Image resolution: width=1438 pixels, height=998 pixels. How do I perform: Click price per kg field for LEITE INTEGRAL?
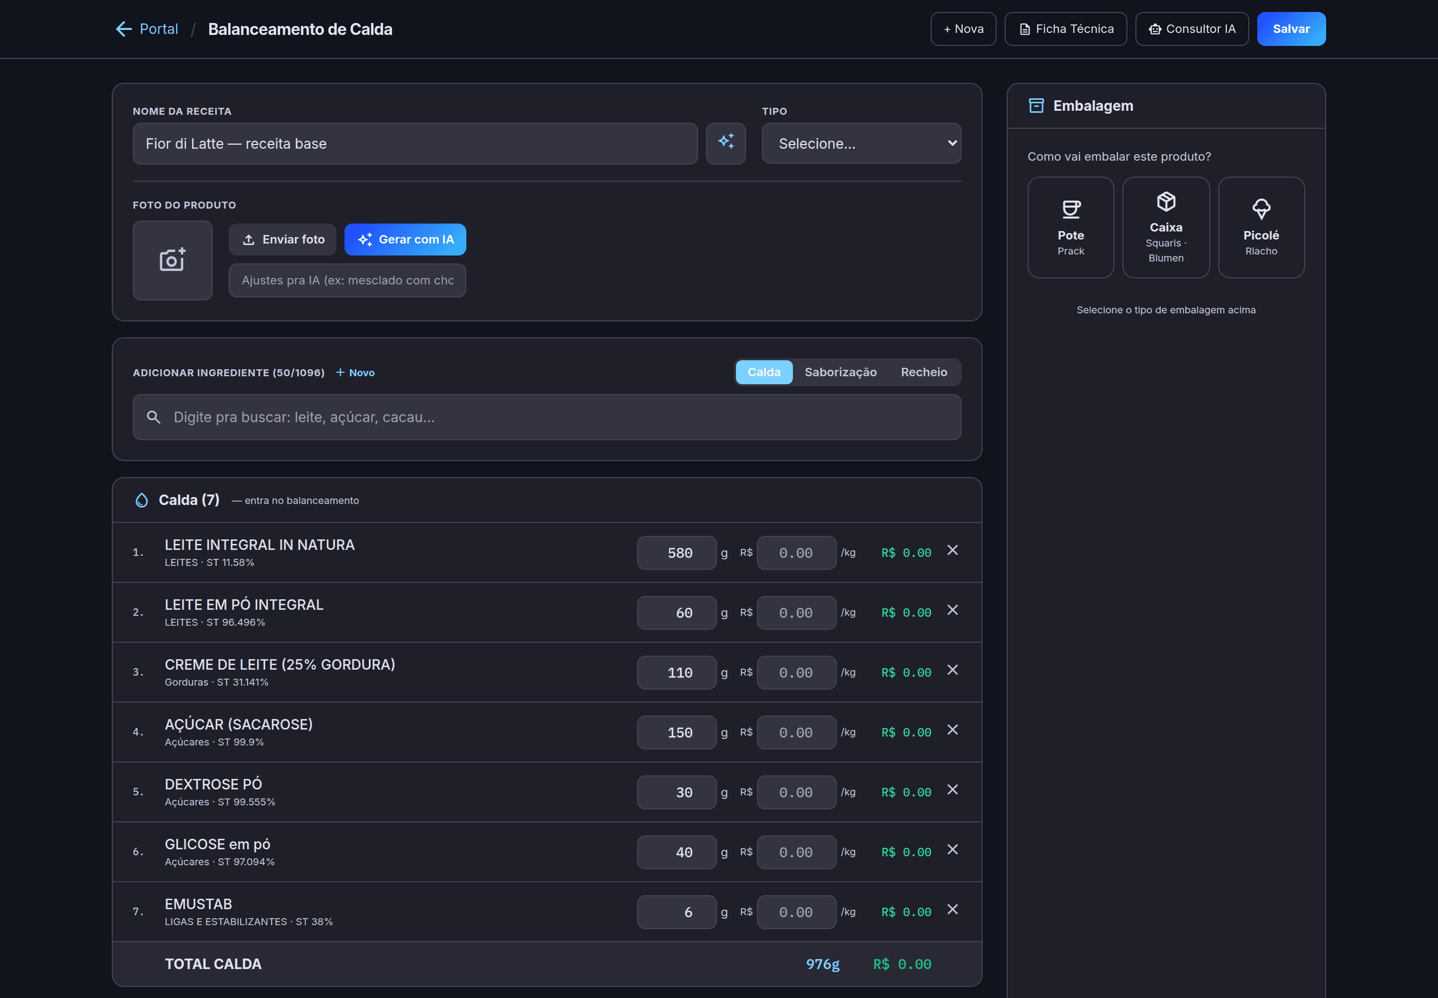click(796, 553)
